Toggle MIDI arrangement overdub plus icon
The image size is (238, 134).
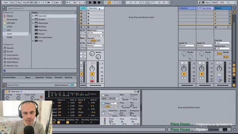pyautogui.click(x=106, y=3)
